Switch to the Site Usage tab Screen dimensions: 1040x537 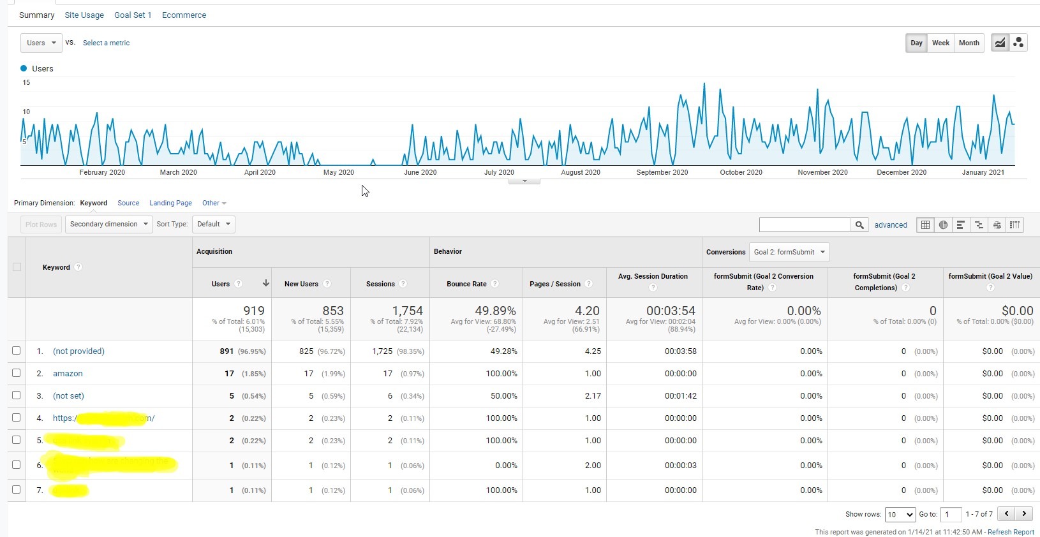click(84, 15)
